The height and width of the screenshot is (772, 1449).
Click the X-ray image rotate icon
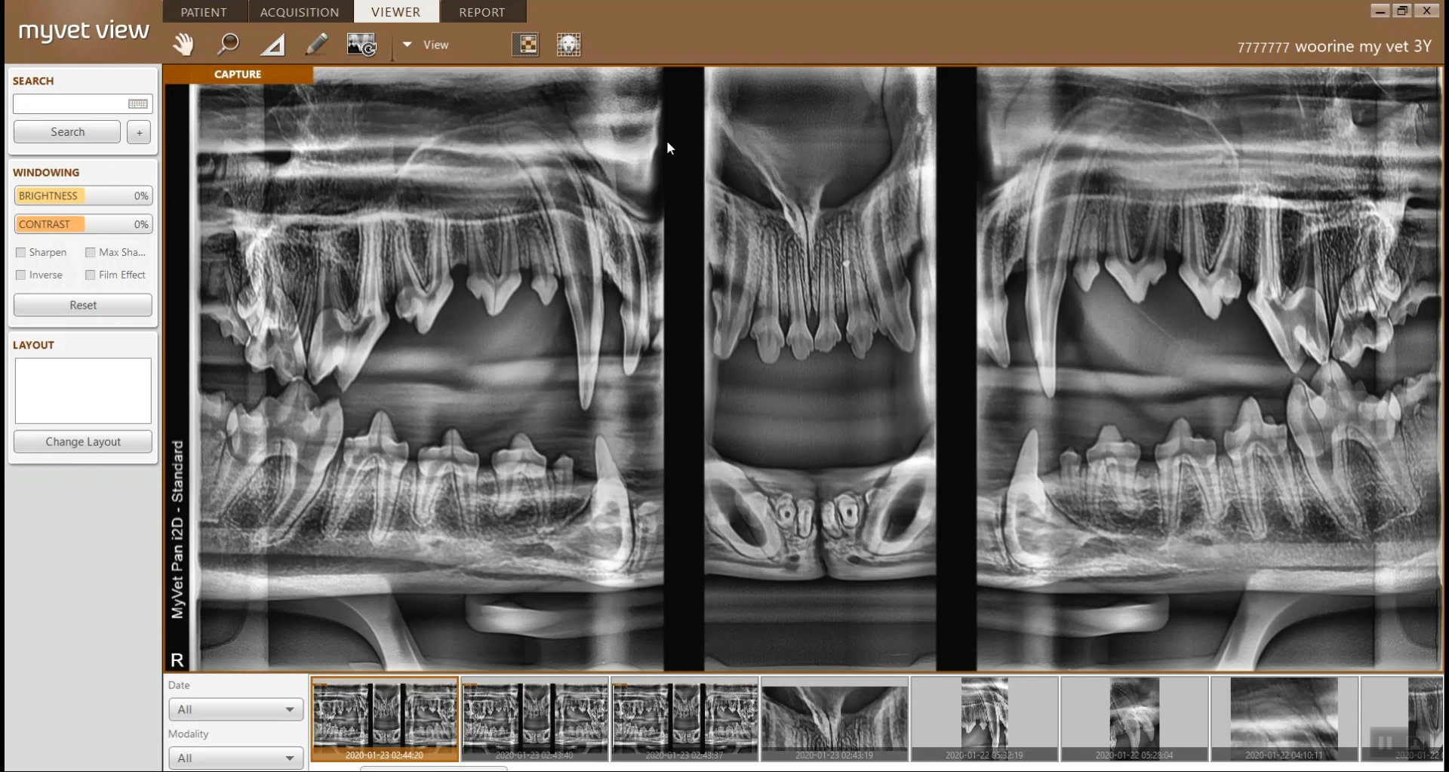click(x=361, y=45)
